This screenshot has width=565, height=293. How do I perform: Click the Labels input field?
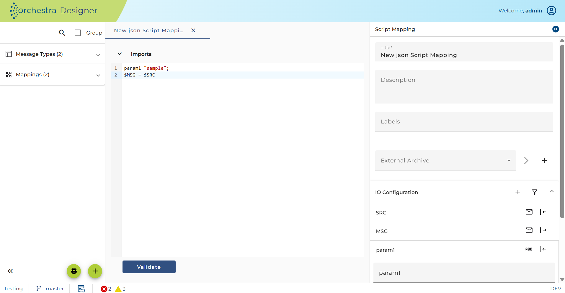tap(464, 121)
